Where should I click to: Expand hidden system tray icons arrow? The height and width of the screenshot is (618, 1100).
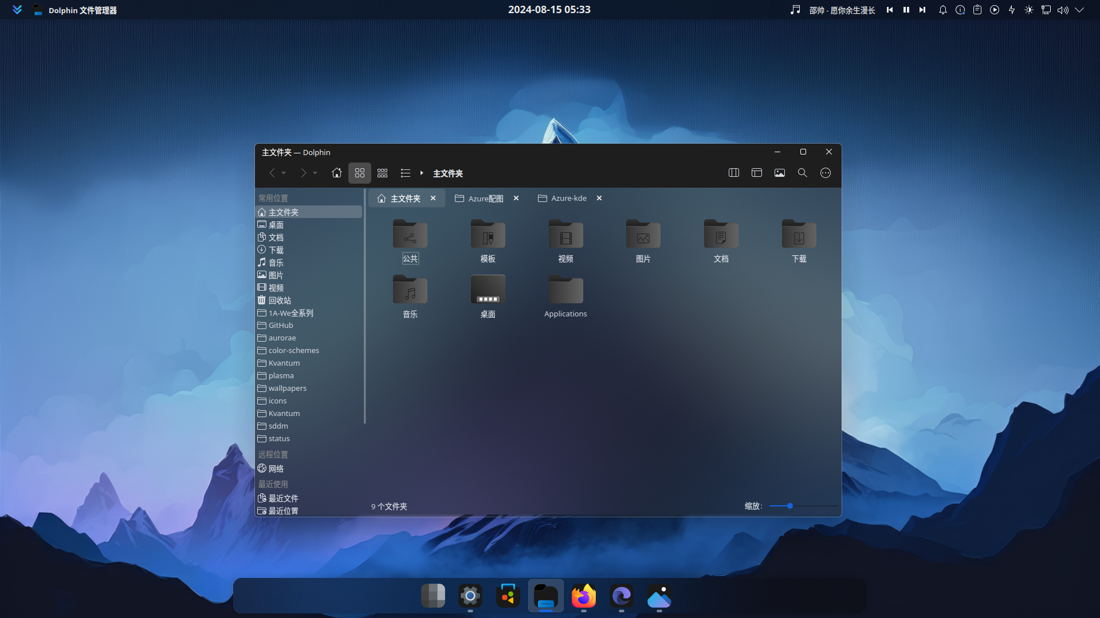(1080, 10)
